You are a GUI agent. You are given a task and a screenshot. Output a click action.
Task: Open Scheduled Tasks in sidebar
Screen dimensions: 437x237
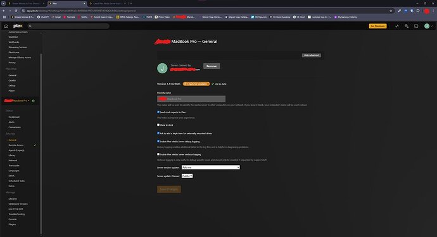(x=16, y=181)
